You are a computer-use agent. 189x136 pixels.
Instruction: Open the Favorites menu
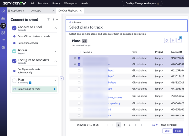43,3
